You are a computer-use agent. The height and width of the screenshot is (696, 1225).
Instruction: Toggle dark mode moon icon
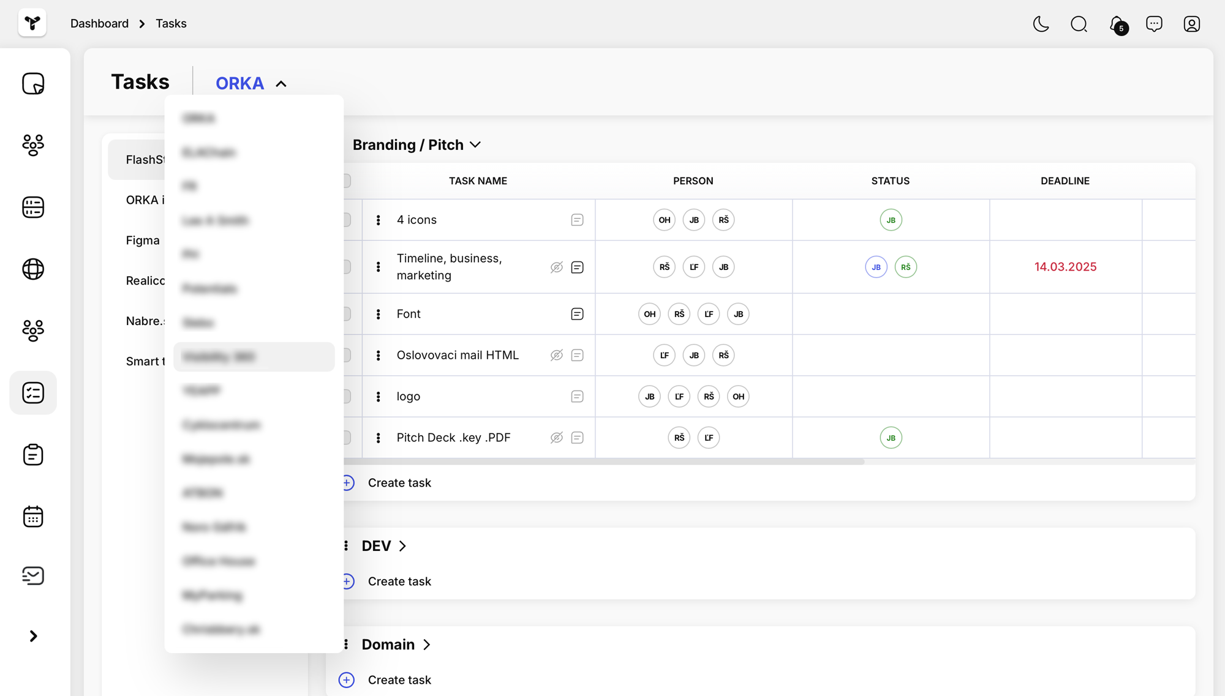1041,24
